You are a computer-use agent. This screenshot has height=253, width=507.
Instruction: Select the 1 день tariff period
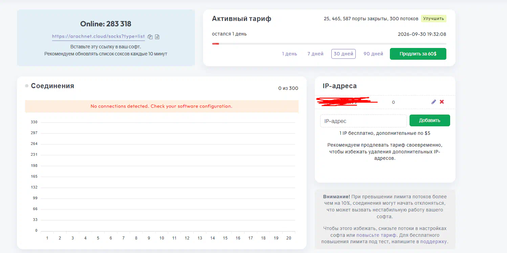click(290, 54)
